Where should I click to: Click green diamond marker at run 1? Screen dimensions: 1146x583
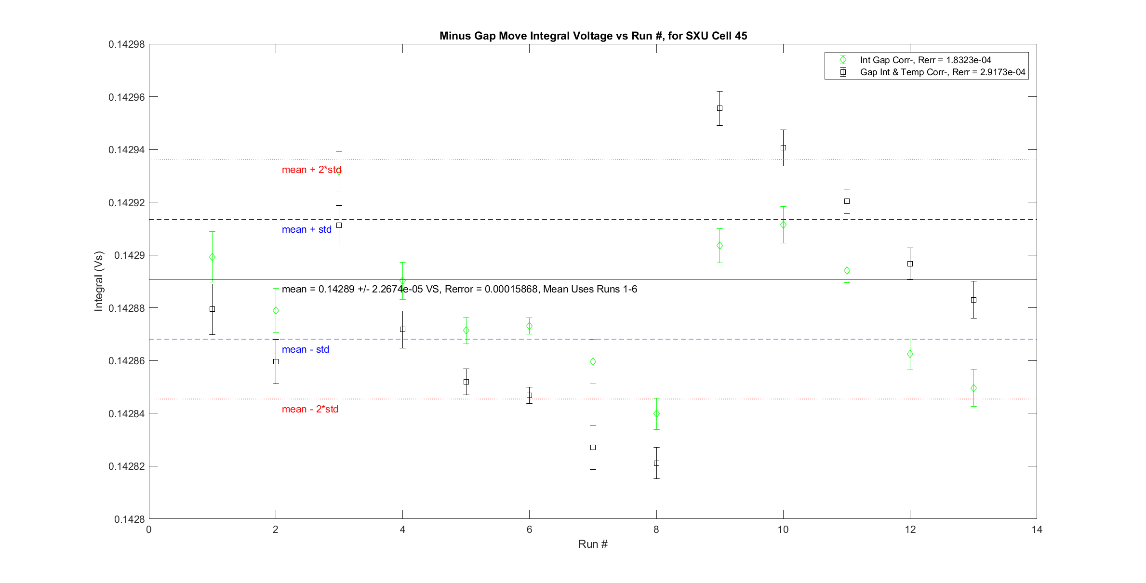pyautogui.click(x=212, y=257)
